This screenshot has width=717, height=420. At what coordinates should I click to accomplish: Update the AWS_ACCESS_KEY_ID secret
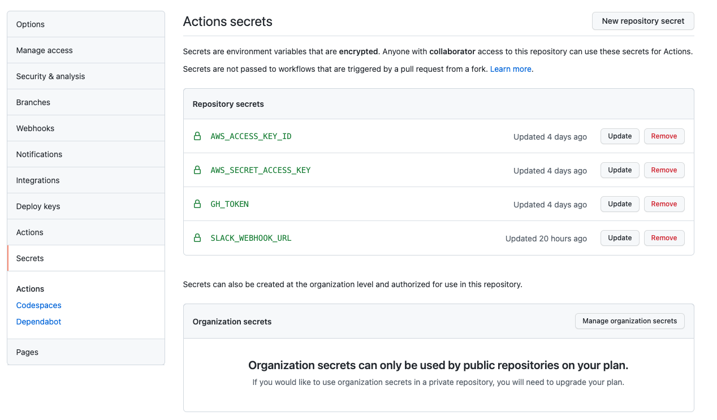pos(619,136)
